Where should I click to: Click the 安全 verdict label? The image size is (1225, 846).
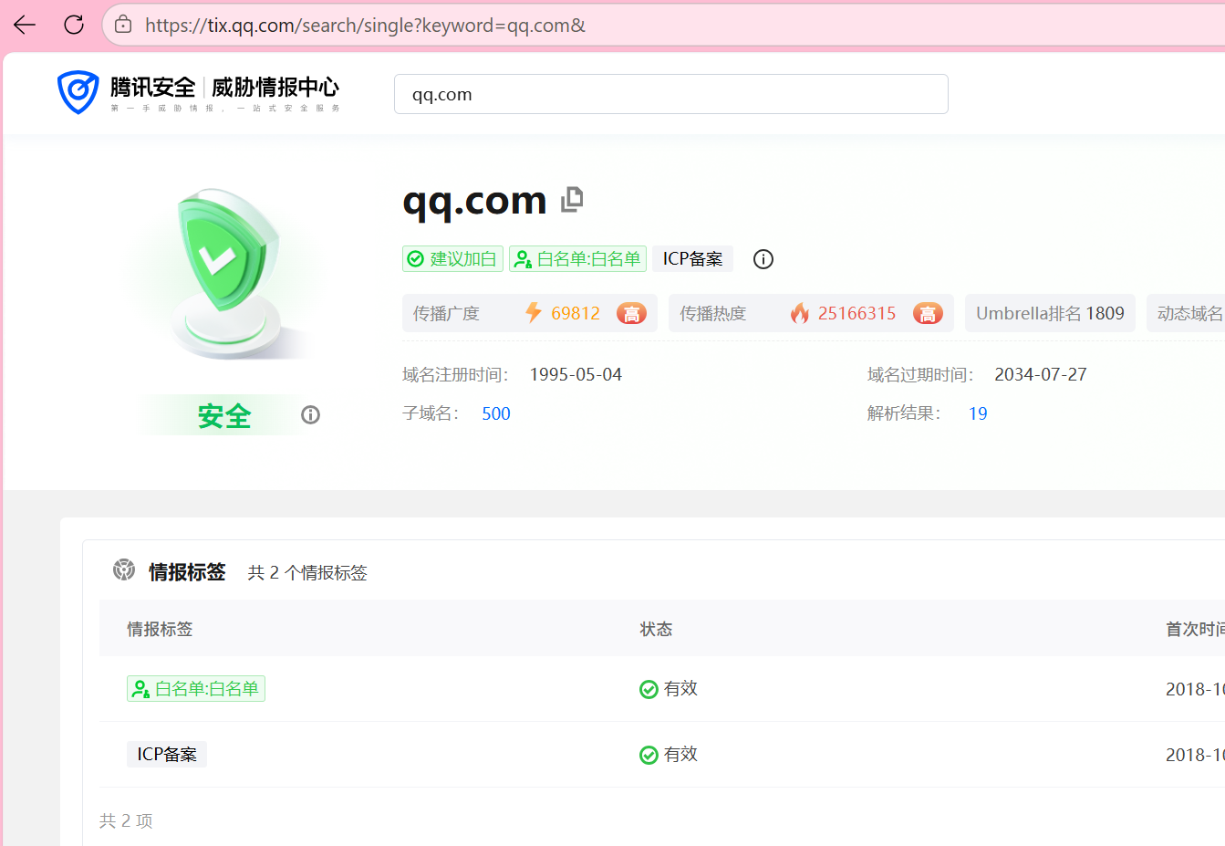[x=224, y=416]
